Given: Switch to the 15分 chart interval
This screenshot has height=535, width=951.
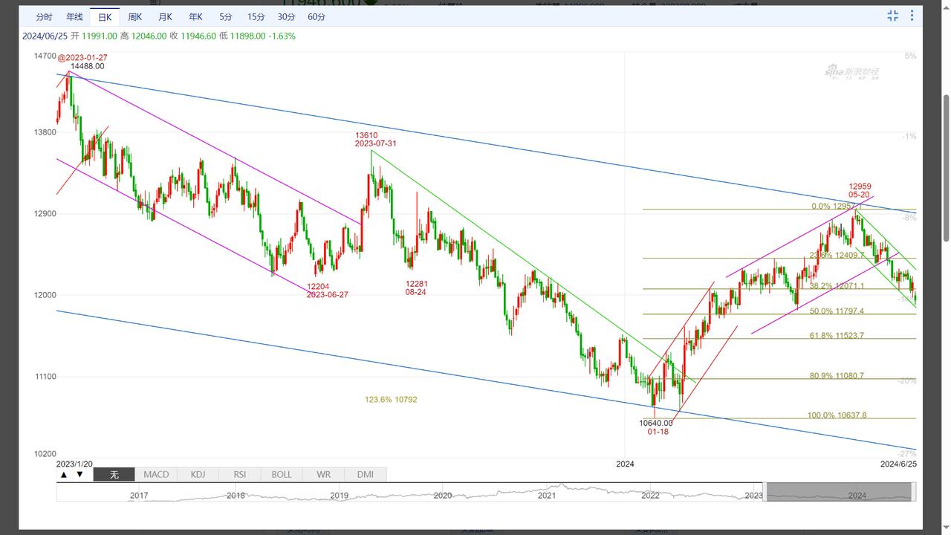Looking at the screenshot, I should [256, 16].
